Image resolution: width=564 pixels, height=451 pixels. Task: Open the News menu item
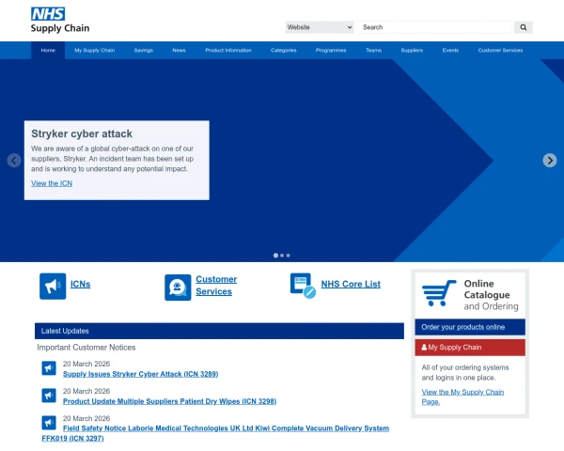click(x=179, y=51)
